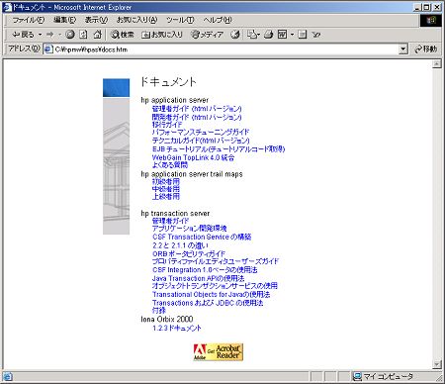The width and height of the screenshot is (445, 384).
Task: Open the Media (メディア) toolbar button
Action: tap(208, 35)
